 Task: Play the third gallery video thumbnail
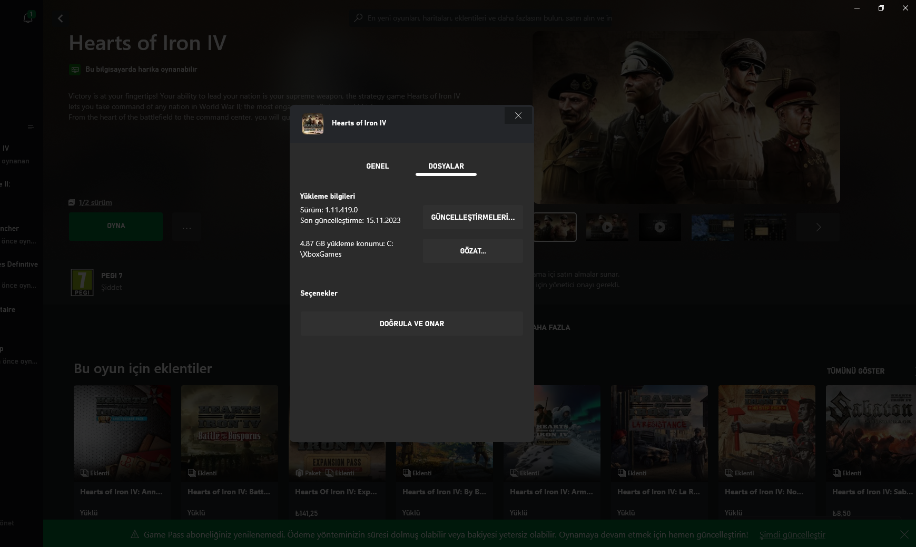pos(660,227)
